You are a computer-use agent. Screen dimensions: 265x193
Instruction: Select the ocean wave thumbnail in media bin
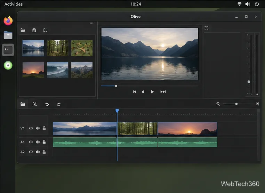point(58,70)
